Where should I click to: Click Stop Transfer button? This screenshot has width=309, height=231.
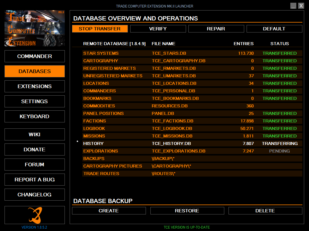[x=100, y=29]
